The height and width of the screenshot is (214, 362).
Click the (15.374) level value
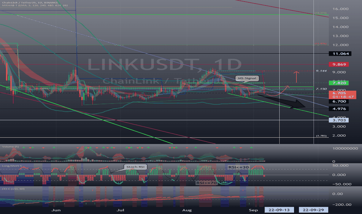click(x=320, y=13)
